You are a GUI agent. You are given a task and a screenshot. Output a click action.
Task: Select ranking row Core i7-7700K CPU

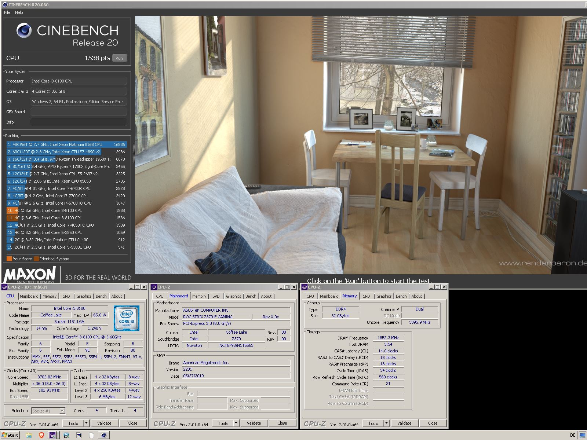[x=66, y=196]
